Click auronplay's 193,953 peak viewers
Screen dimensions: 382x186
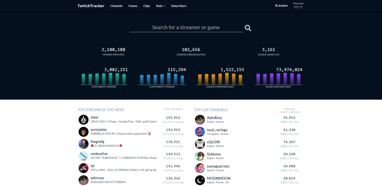(x=173, y=130)
